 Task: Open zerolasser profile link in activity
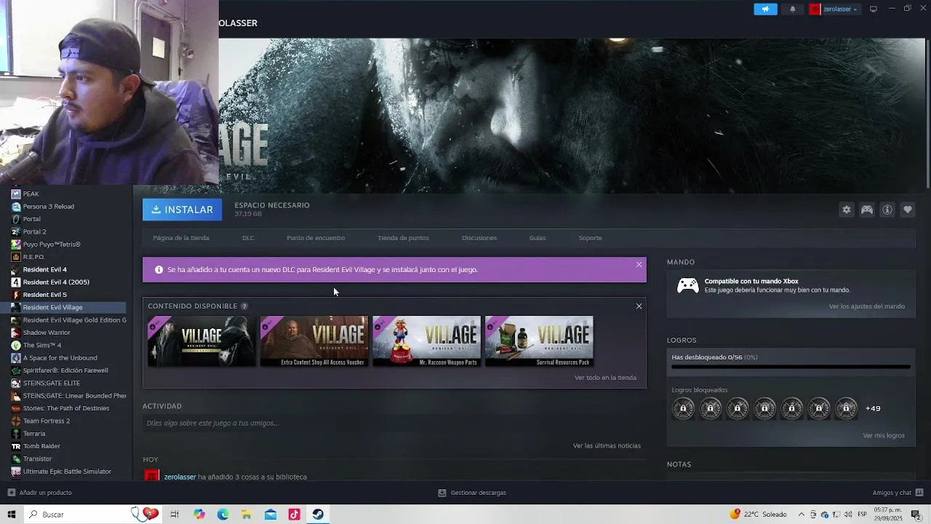(180, 477)
